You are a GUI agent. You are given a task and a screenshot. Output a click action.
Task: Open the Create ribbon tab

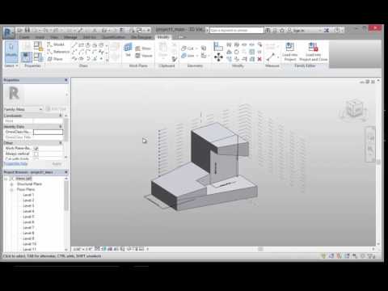[x=24, y=37]
